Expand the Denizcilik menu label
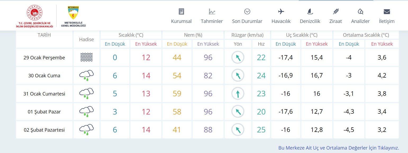 tap(310, 21)
